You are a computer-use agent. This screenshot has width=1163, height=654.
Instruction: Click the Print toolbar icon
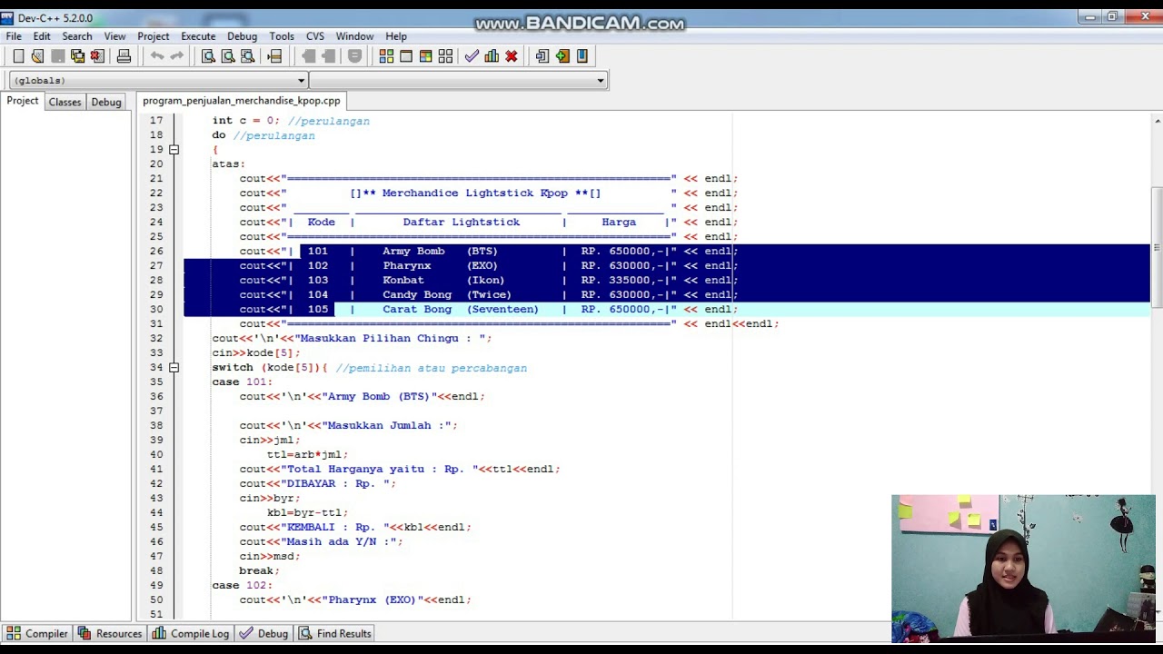click(x=124, y=56)
